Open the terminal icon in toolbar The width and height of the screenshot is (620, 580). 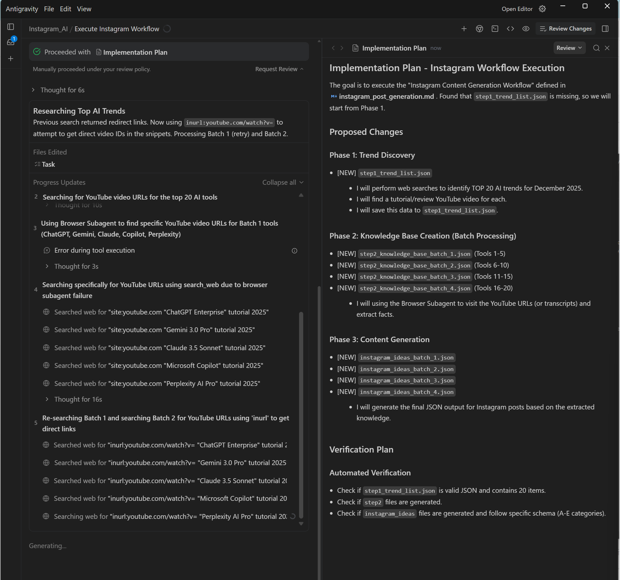click(495, 29)
